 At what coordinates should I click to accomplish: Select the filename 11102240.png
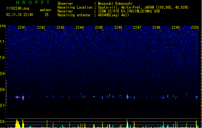point(18,9)
